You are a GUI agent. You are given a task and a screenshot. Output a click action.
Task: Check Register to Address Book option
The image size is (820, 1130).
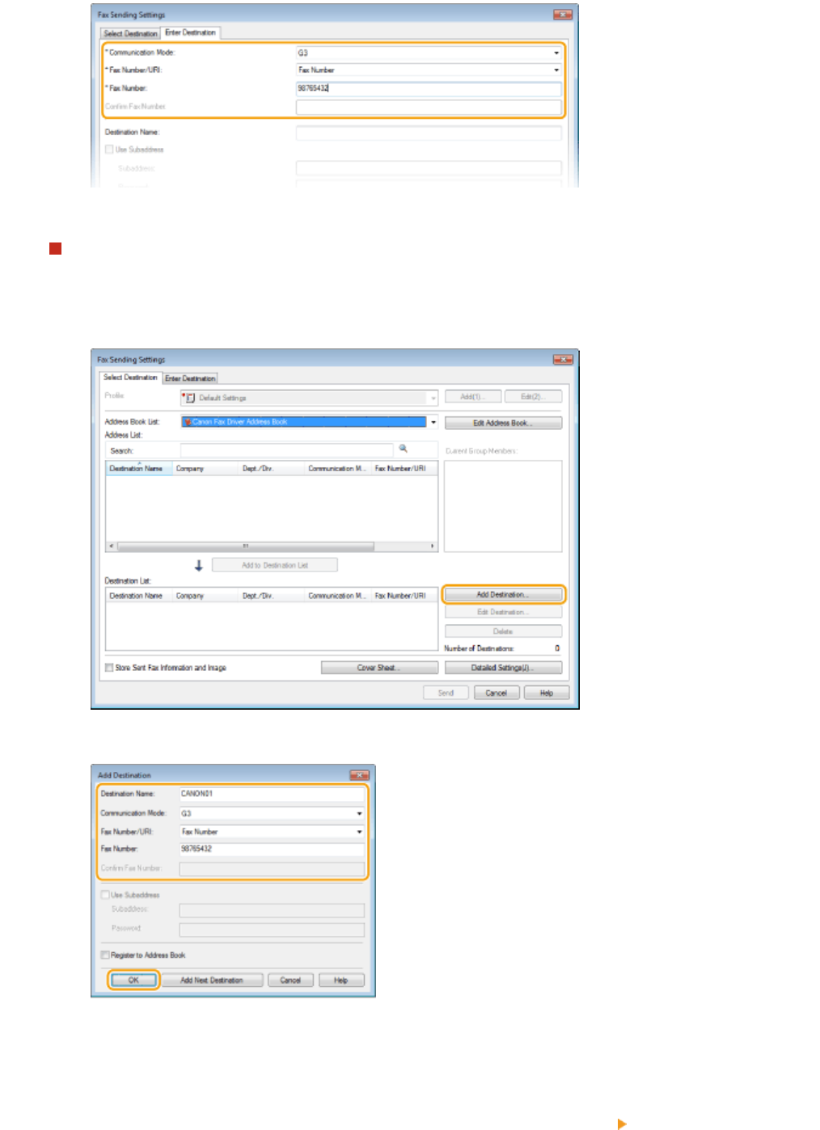point(105,955)
